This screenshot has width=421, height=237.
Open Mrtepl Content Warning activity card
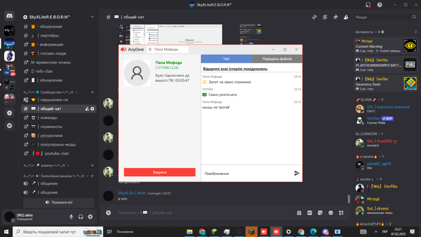point(386,46)
